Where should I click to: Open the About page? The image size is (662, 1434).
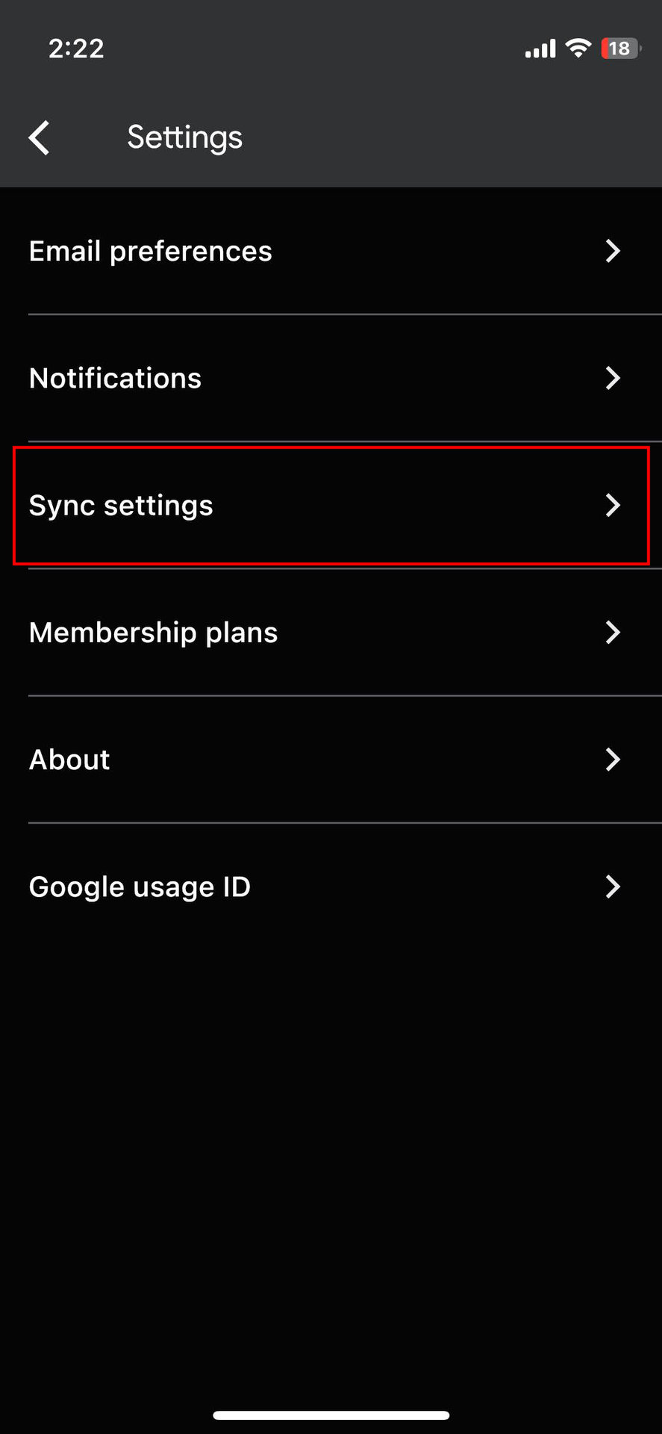click(69, 760)
